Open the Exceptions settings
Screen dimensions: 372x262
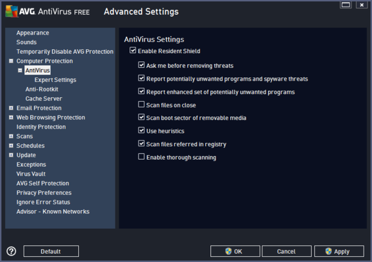pos(31,165)
